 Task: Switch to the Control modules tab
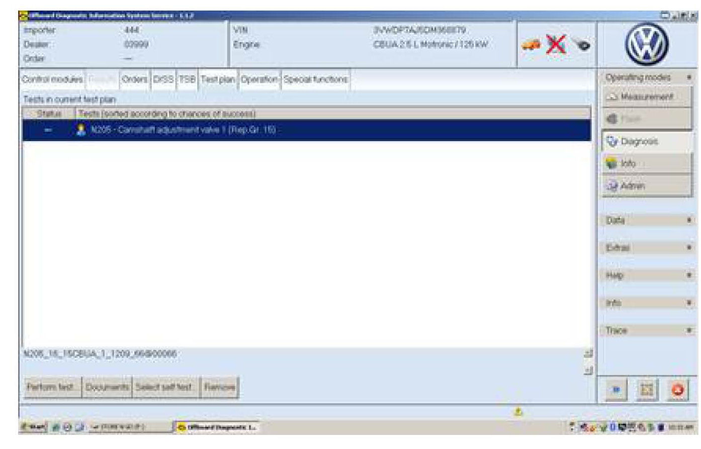pyautogui.click(x=53, y=80)
